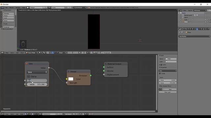
Task: Open the outliner View menu
Action: [185, 10]
